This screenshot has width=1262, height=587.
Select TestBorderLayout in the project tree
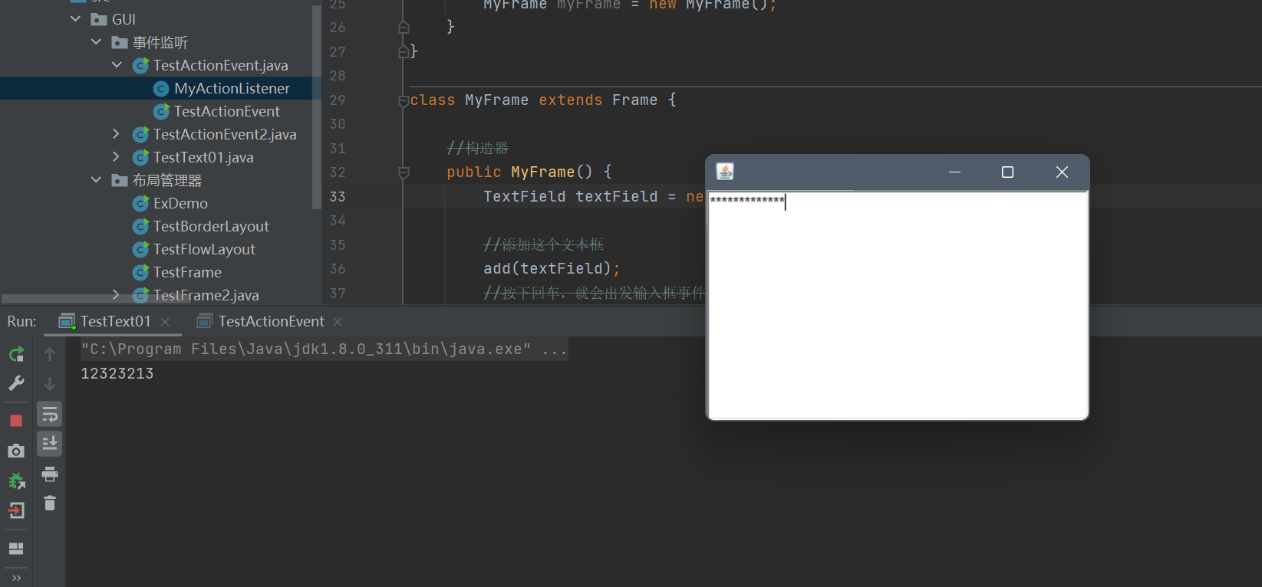tap(211, 226)
